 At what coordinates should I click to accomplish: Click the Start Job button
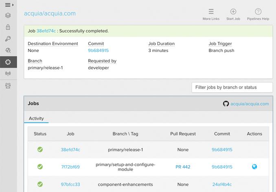pyautogui.click(x=233, y=15)
